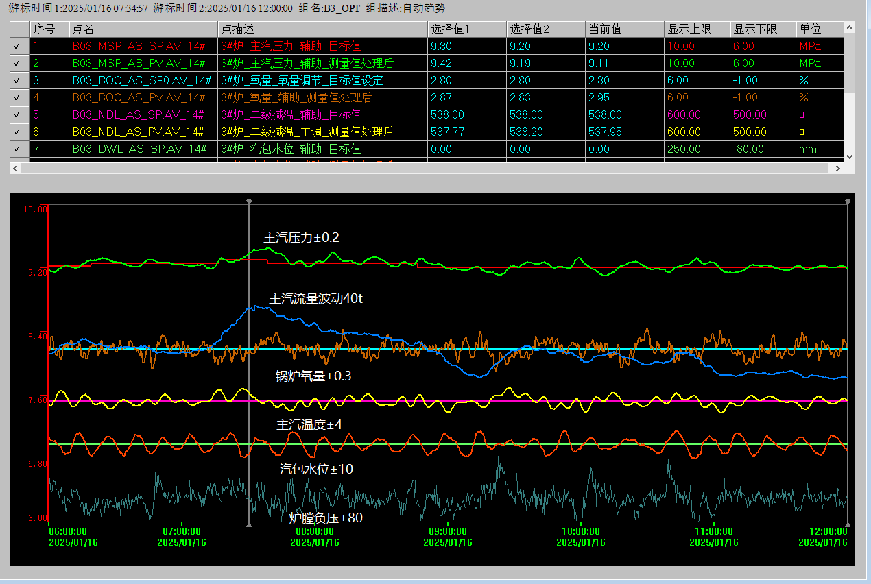
Task: Click the table's scroll-down arrow
Action: (x=850, y=157)
